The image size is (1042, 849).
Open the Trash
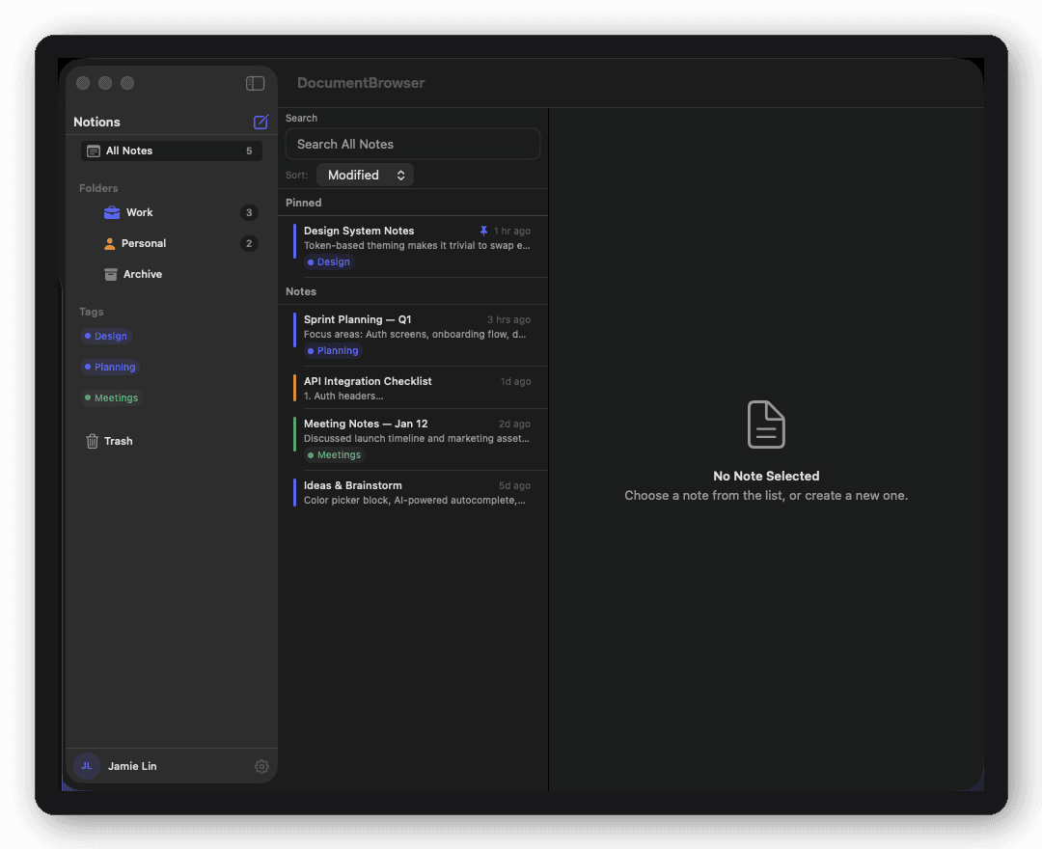tap(172, 441)
